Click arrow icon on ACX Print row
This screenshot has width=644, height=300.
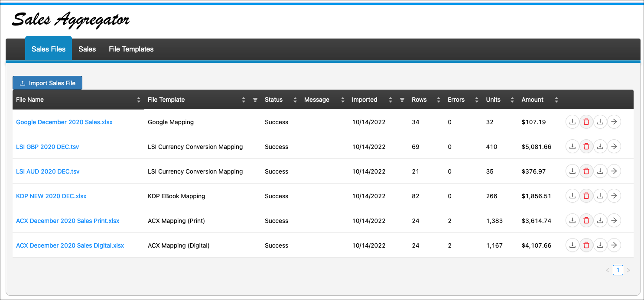pos(614,221)
